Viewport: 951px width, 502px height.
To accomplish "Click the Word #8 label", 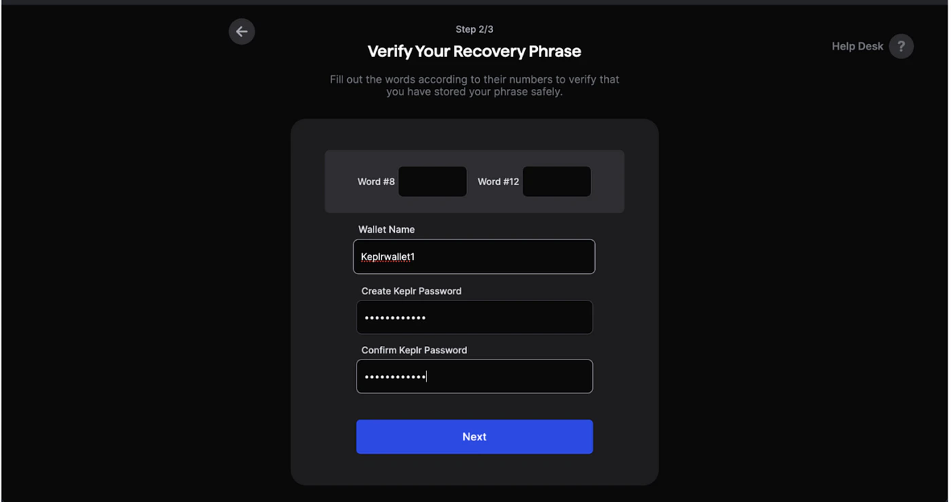I will pos(376,181).
